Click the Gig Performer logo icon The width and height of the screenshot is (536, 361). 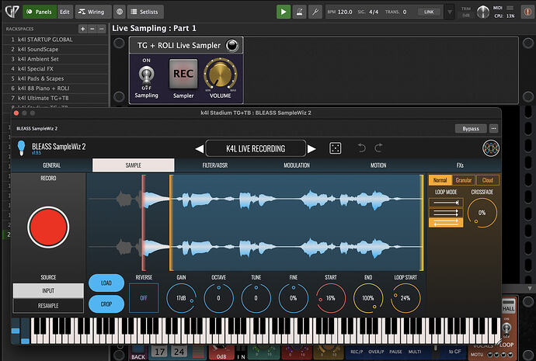[x=12, y=12]
